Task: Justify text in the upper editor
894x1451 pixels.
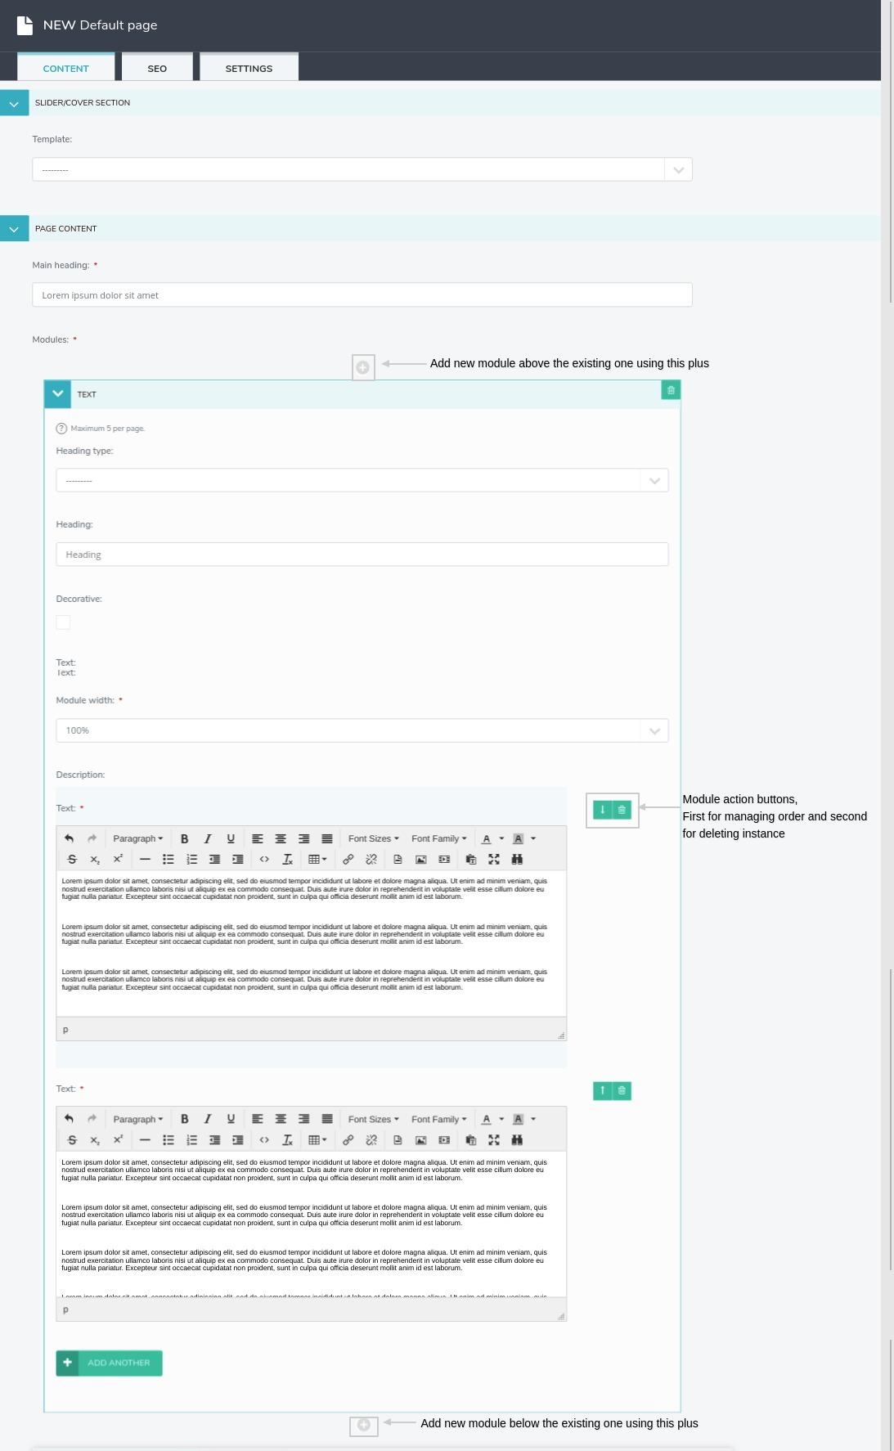Action: tap(327, 838)
